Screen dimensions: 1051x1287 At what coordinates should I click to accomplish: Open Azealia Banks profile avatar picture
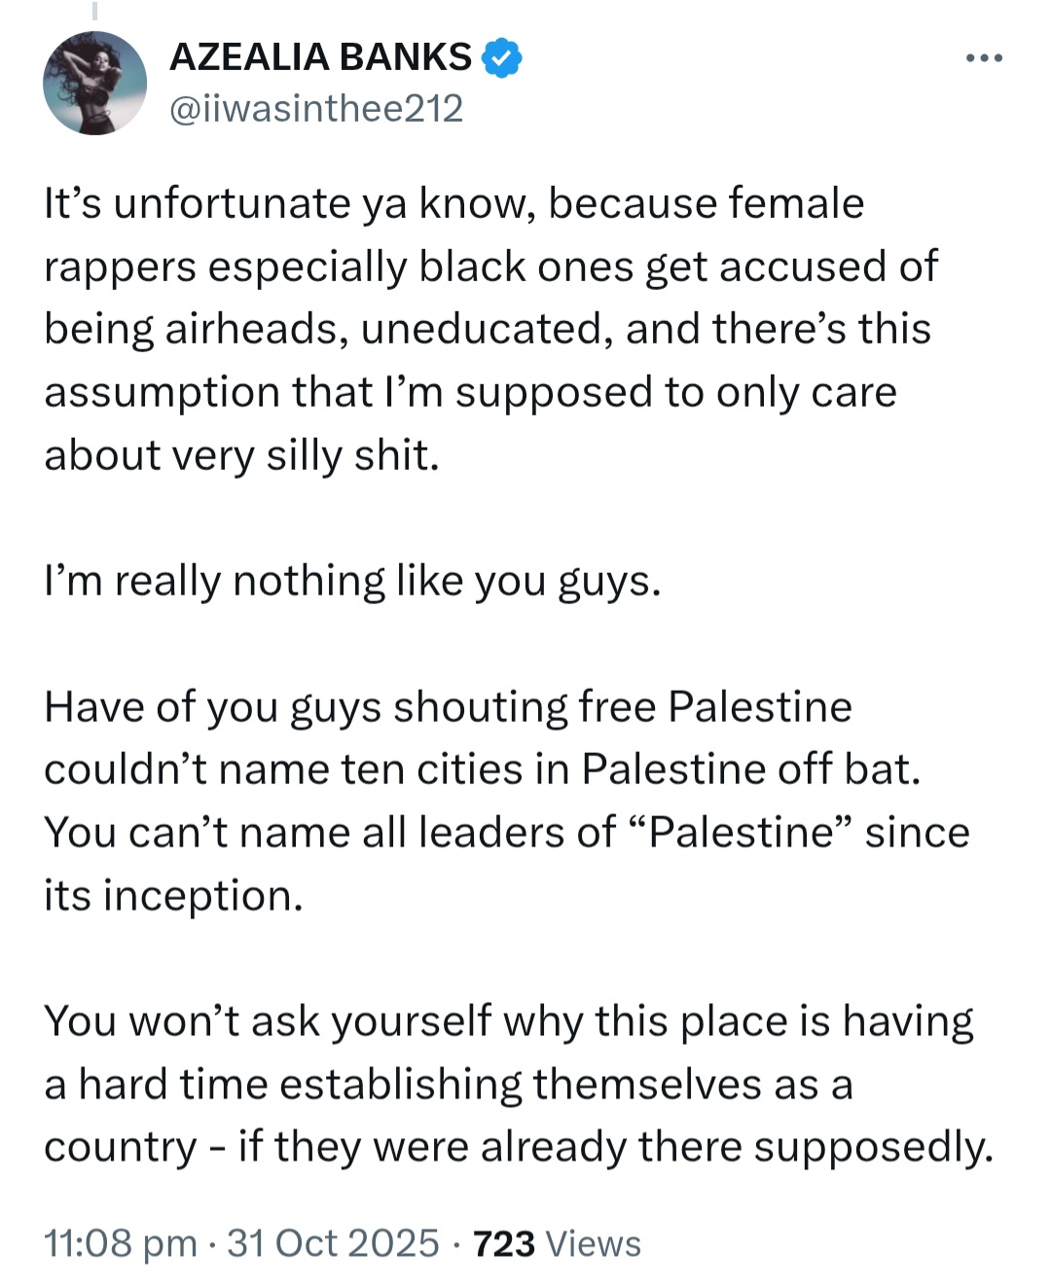click(x=94, y=83)
